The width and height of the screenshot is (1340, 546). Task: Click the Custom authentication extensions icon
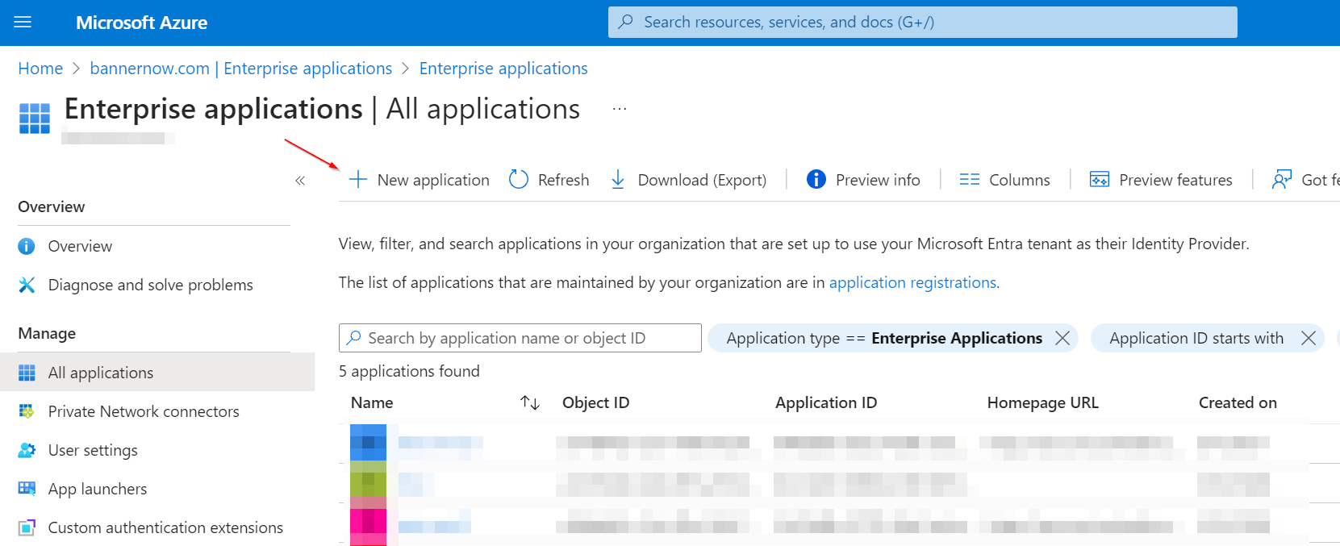point(27,527)
